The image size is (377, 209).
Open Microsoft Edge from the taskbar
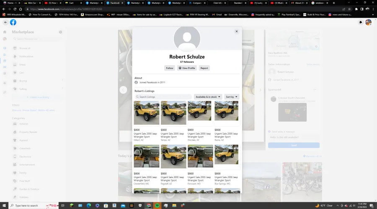click(x=89, y=206)
